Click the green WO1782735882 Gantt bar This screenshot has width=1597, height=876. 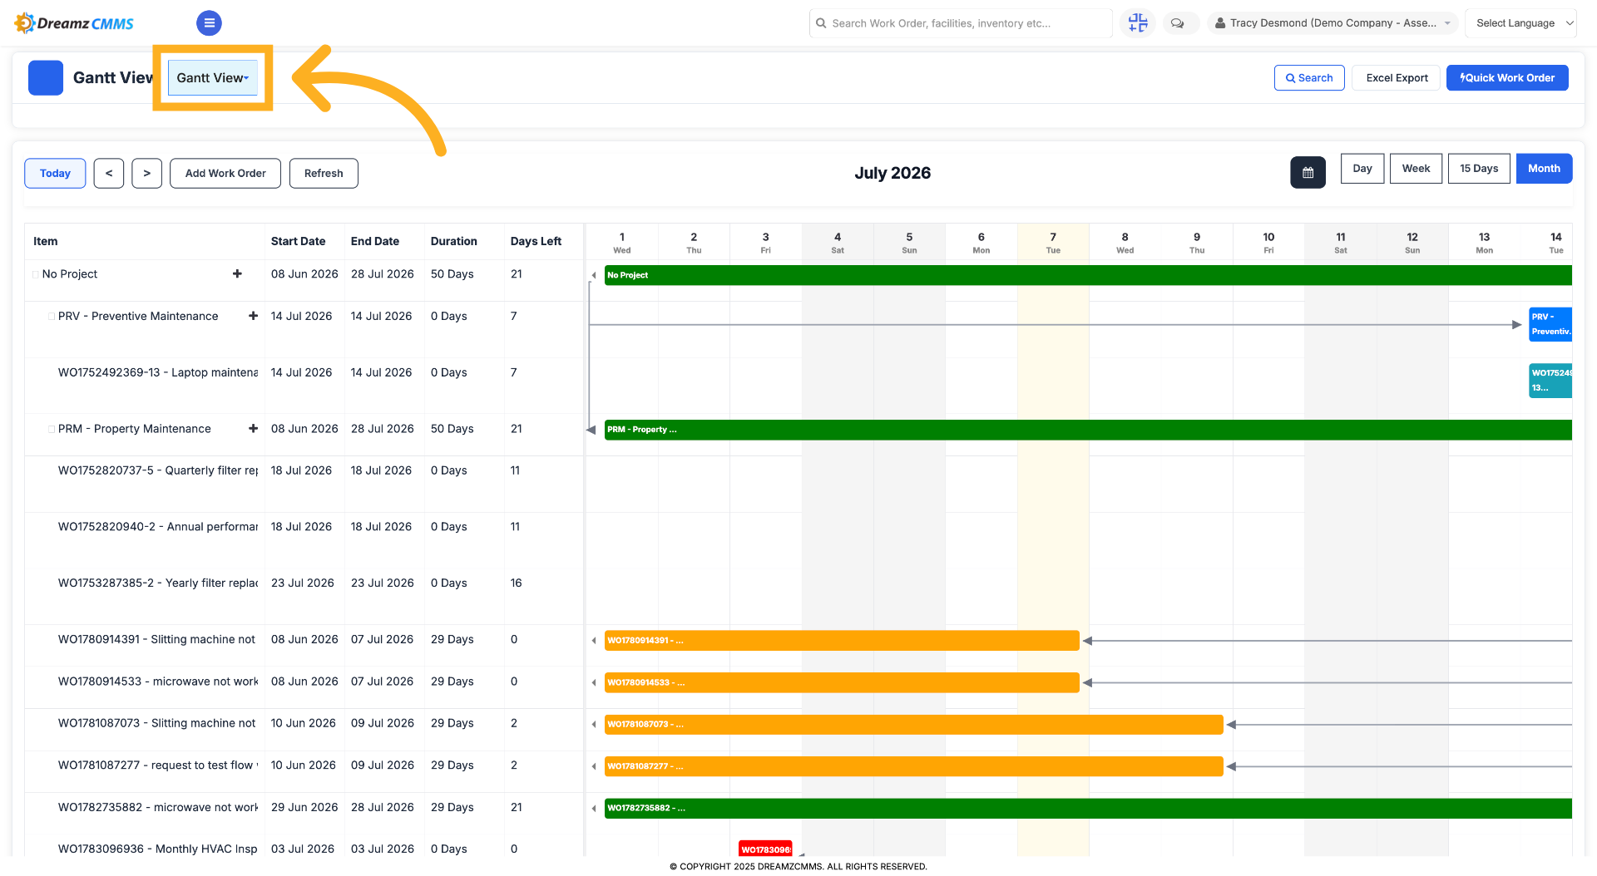[1088, 809]
